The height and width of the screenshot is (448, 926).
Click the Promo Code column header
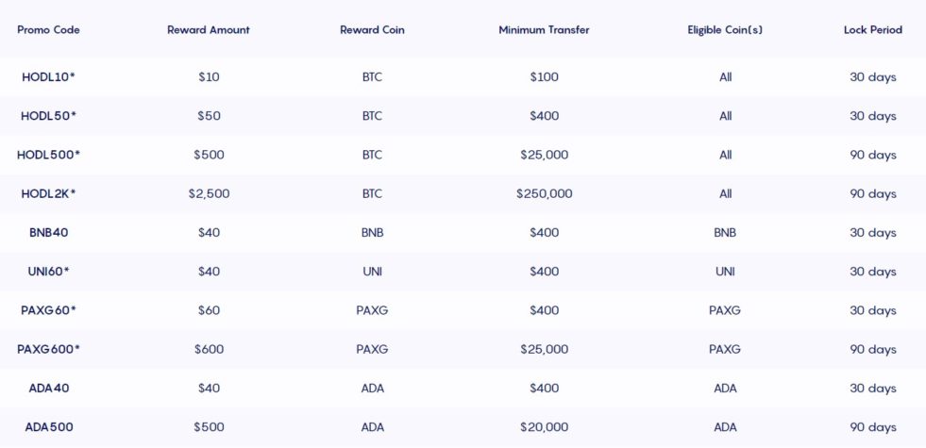[48, 30]
